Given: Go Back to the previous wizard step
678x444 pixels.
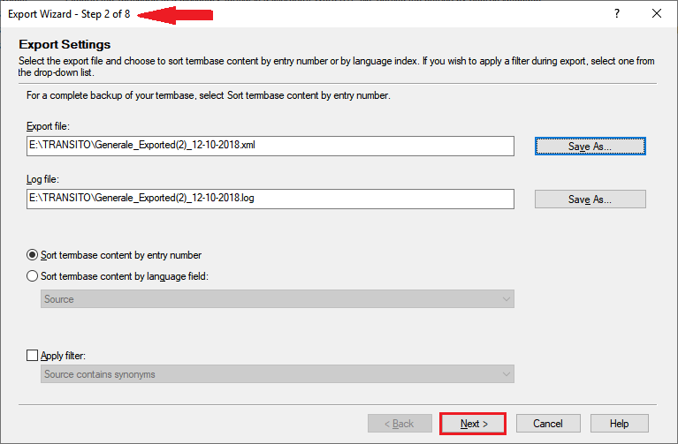Looking at the screenshot, I should point(399,424).
